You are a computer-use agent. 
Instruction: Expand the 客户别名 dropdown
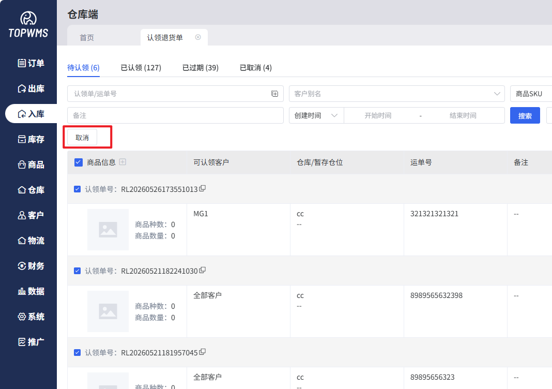coord(397,94)
